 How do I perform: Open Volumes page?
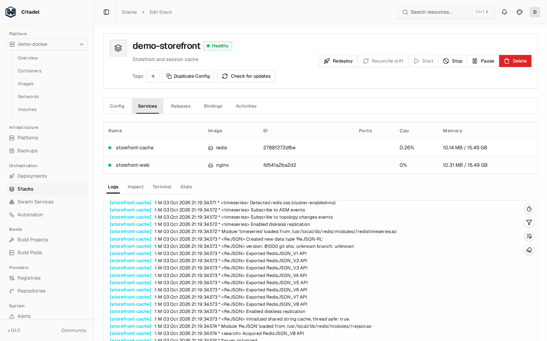point(27,109)
